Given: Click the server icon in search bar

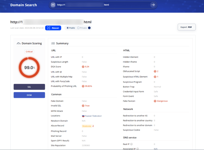Looking at the screenshot, I should [53, 5].
